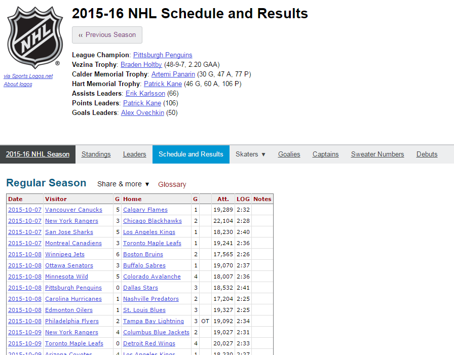Open the Vancouver Canucks link

[73, 210]
